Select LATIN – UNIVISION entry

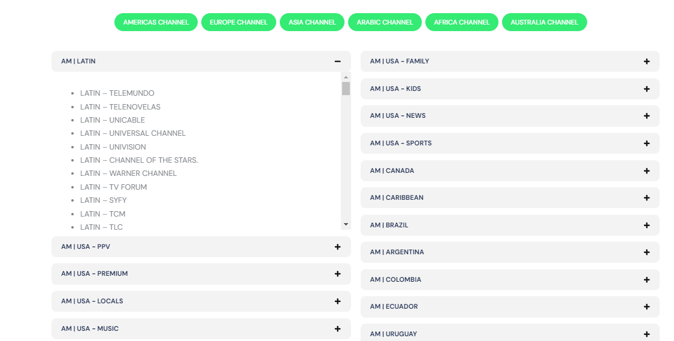pyautogui.click(x=113, y=147)
